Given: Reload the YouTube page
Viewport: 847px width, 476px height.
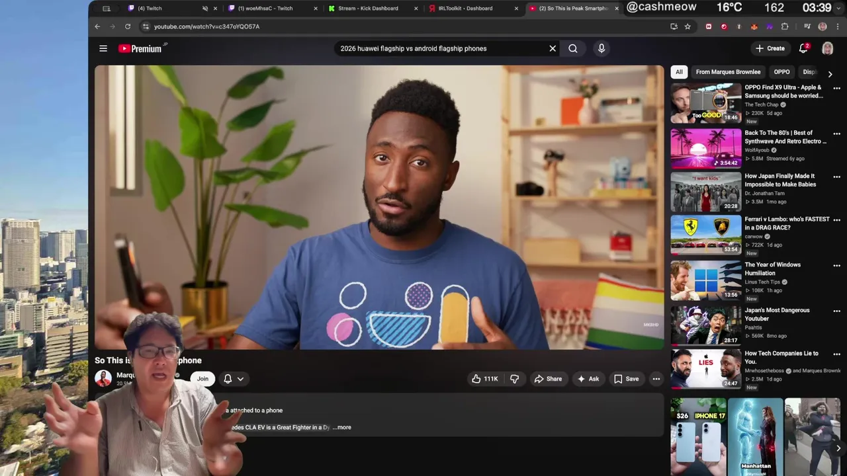Looking at the screenshot, I should (128, 26).
